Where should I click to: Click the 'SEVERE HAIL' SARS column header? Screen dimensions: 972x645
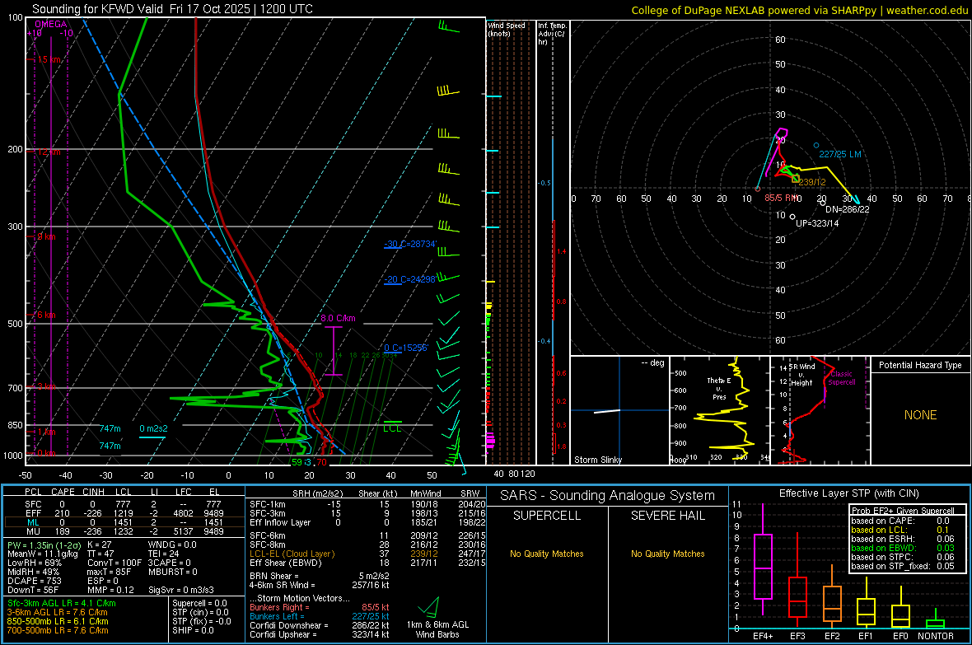667,516
